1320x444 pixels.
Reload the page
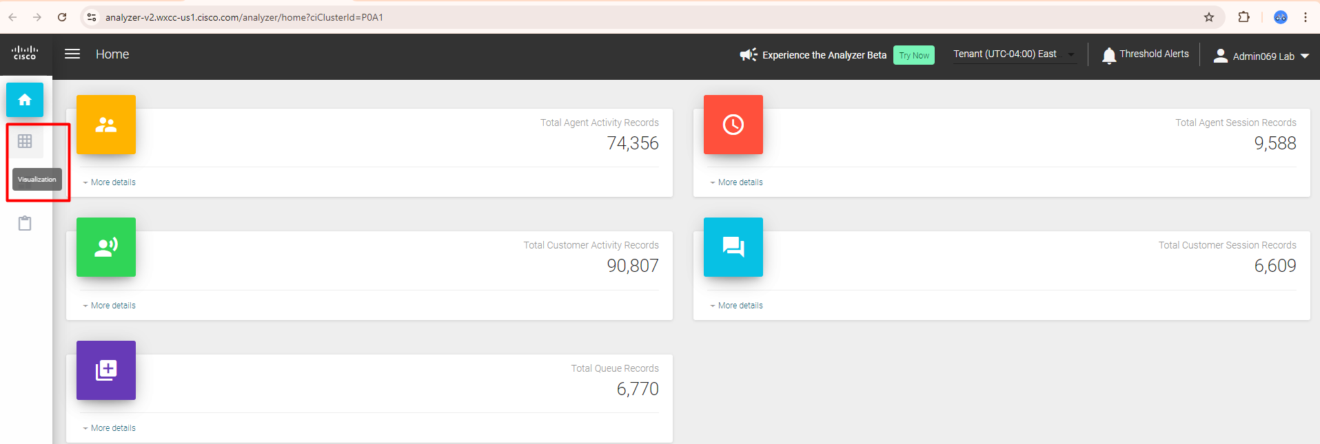(x=62, y=17)
